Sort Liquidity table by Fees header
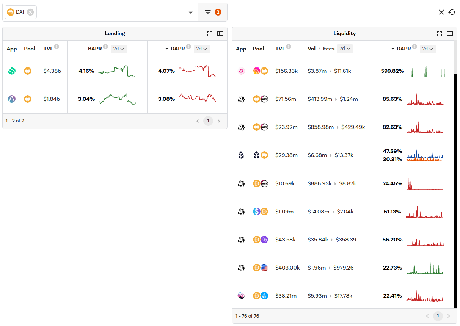This screenshot has height=326, width=460. pyautogui.click(x=329, y=49)
